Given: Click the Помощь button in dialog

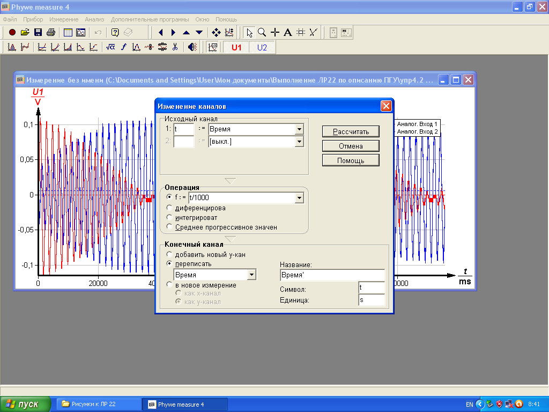Looking at the screenshot, I should pos(351,160).
